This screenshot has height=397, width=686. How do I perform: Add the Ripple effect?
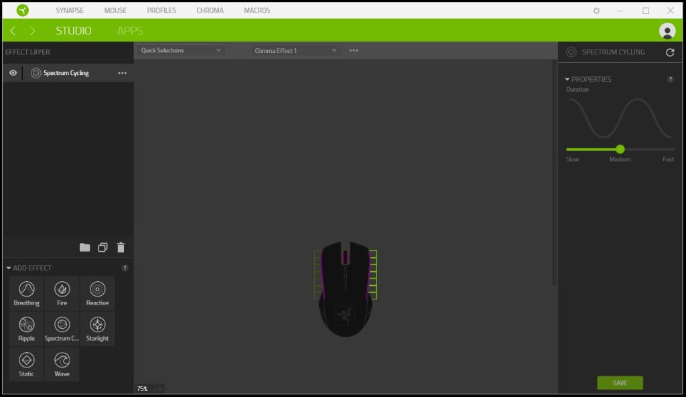coord(27,328)
